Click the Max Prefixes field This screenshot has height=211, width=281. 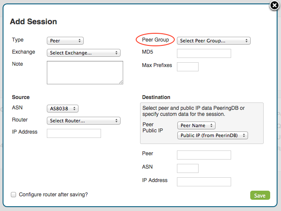point(188,67)
